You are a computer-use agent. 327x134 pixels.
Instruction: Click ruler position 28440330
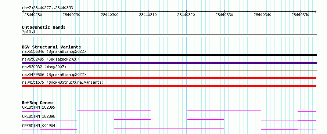point(224,15)
